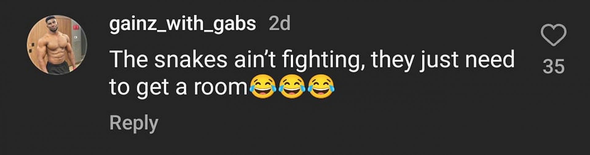Open the 35 likes count
Viewport: 590px width, 155px height.
click(553, 66)
